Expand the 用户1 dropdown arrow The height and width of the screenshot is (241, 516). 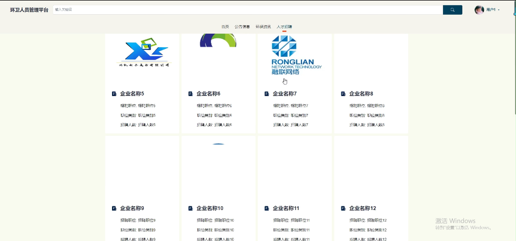click(499, 10)
